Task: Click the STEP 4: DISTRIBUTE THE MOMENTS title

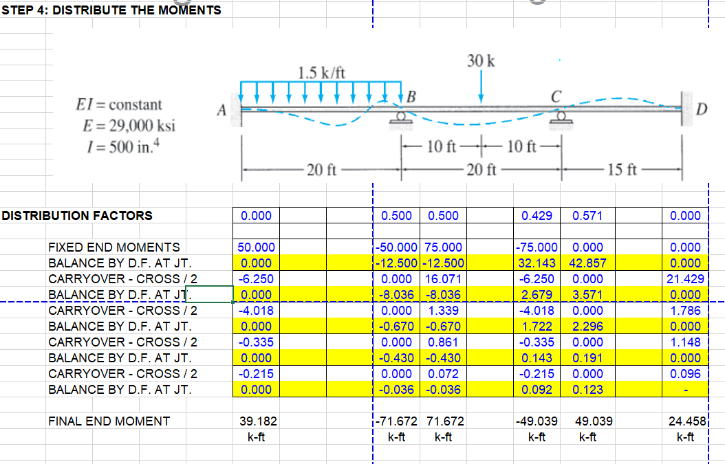Action: [x=110, y=10]
